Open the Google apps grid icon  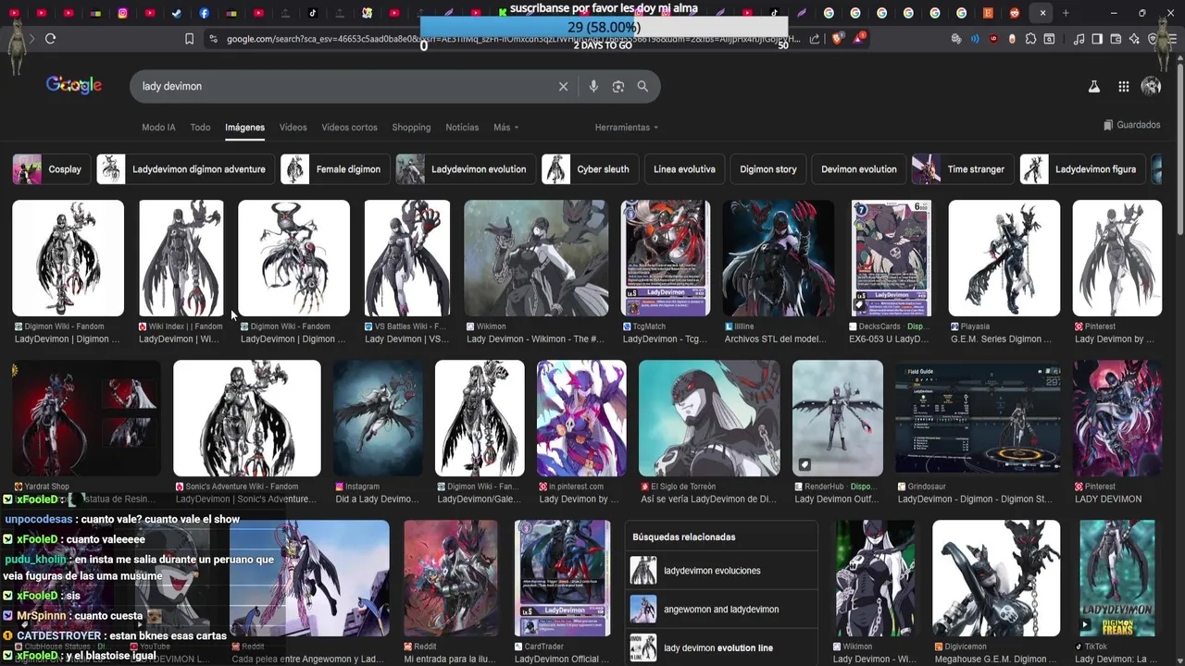coord(1123,86)
